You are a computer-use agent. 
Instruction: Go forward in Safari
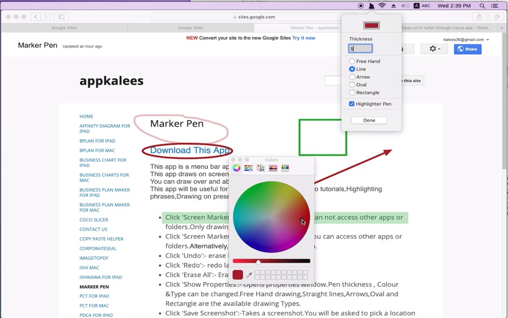click(x=45, y=17)
